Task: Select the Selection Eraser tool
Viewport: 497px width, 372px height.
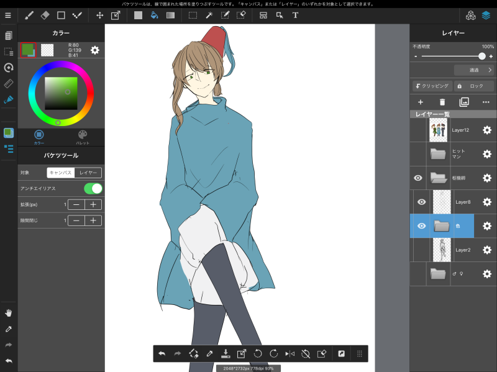Action: tap(241, 15)
